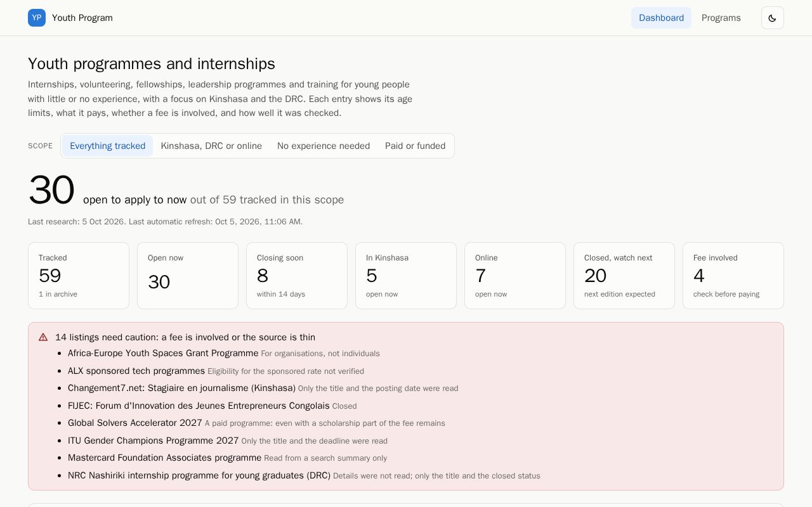Select the Kinshasa, DRC or online scope
Viewport: 812px width, 507px height.
click(211, 146)
